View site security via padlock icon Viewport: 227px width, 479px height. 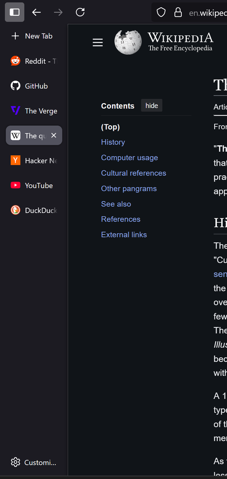click(178, 12)
